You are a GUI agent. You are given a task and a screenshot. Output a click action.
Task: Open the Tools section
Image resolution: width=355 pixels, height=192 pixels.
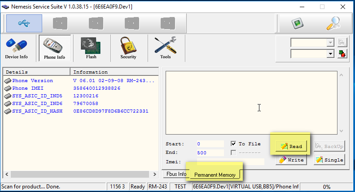(x=166, y=48)
